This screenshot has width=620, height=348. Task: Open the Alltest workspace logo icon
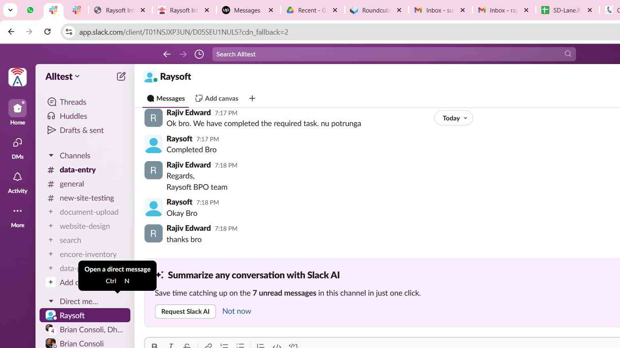click(x=17, y=77)
